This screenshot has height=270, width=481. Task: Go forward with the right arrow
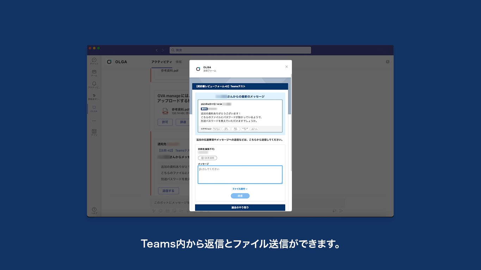163,50
